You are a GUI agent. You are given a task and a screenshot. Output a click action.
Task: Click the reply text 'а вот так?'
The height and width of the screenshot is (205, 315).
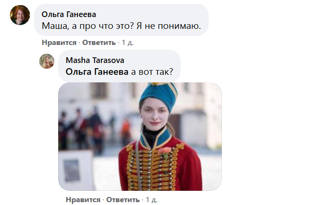coord(152,72)
